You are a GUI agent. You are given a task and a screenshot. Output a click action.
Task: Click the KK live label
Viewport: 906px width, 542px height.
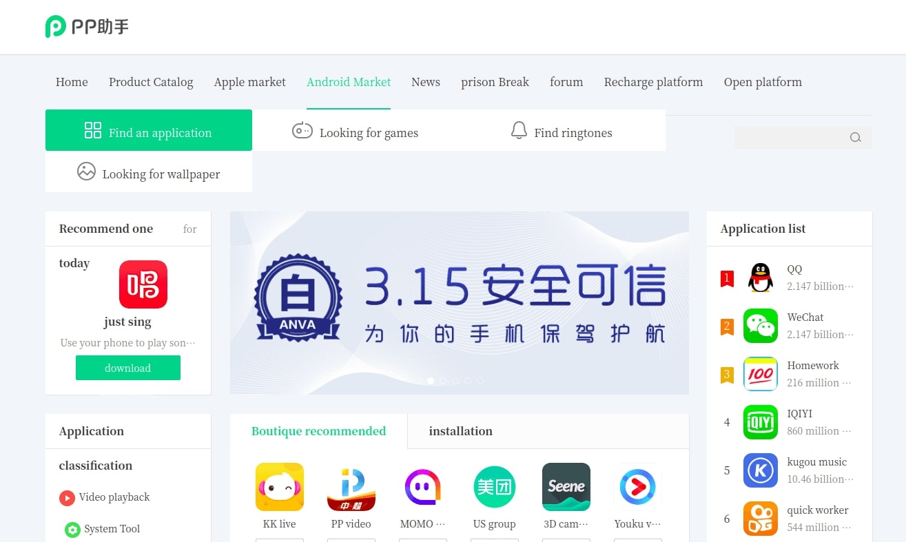click(x=279, y=524)
